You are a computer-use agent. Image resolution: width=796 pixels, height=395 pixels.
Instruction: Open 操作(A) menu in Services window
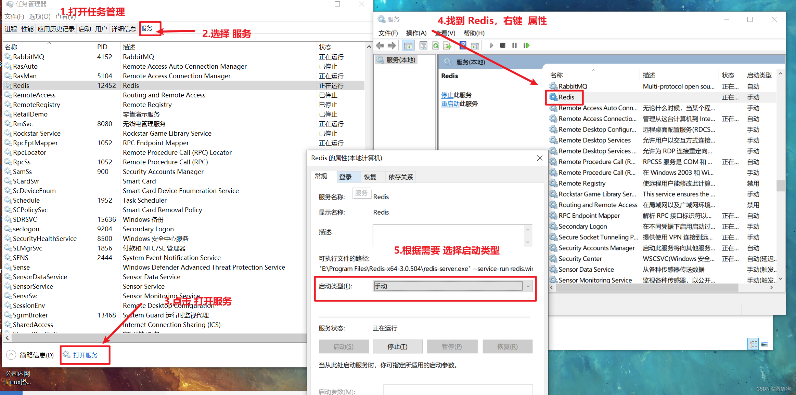[416, 33]
